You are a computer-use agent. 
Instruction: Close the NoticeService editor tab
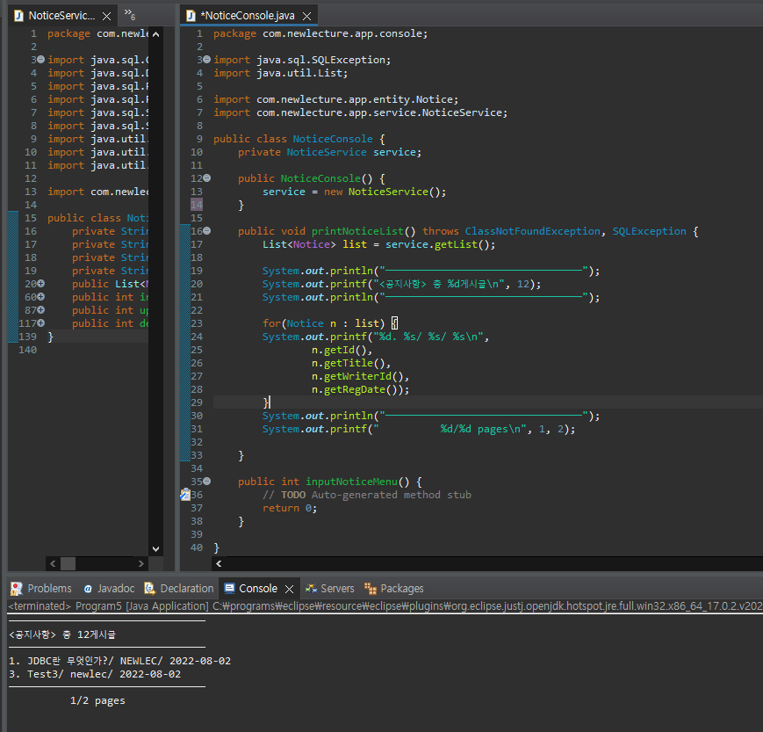pos(106,16)
